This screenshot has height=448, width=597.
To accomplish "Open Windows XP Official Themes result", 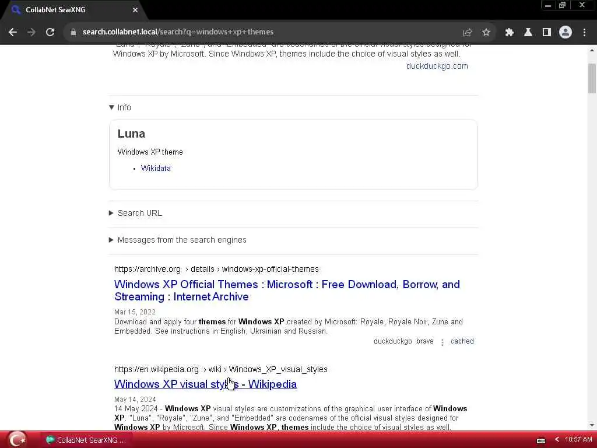I will click(x=287, y=290).
